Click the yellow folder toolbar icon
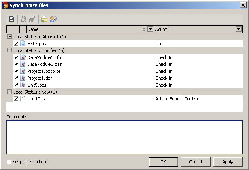The height and width of the screenshot is (170, 249). tap(44, 19)
